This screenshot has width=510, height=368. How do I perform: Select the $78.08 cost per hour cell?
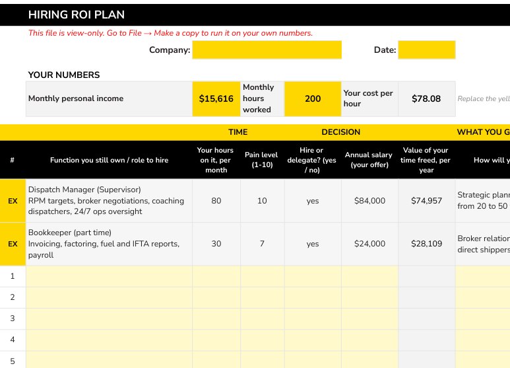426,98
